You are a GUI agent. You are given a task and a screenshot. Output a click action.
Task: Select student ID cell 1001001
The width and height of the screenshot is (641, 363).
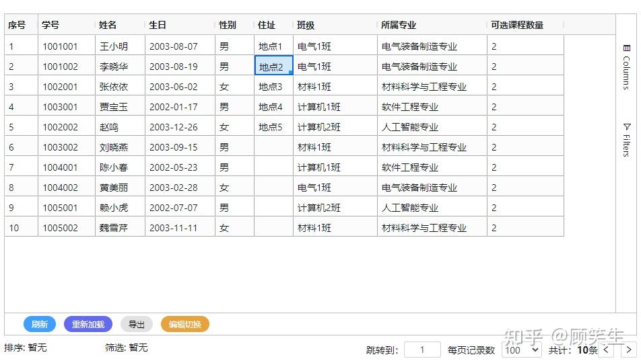point(67,46)
